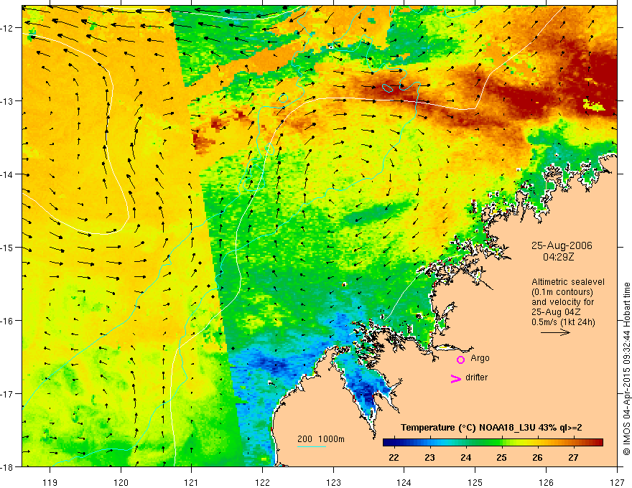Image resolution: width=632 pixels, height=488 pixels.
Task: Select the time text 04:29Z
Action: click(x=558, y=257)
